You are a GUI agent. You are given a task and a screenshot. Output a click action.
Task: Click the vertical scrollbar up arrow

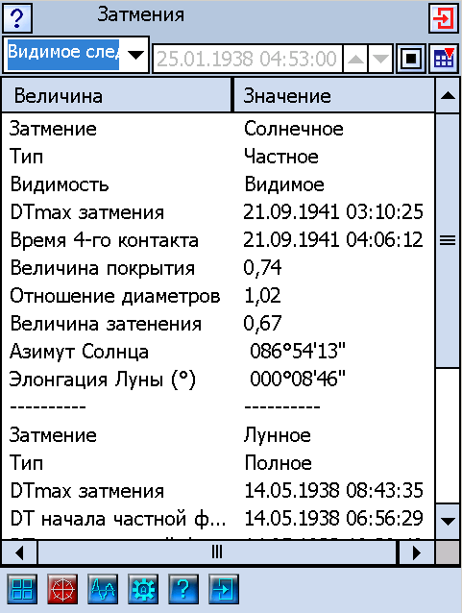448,95
